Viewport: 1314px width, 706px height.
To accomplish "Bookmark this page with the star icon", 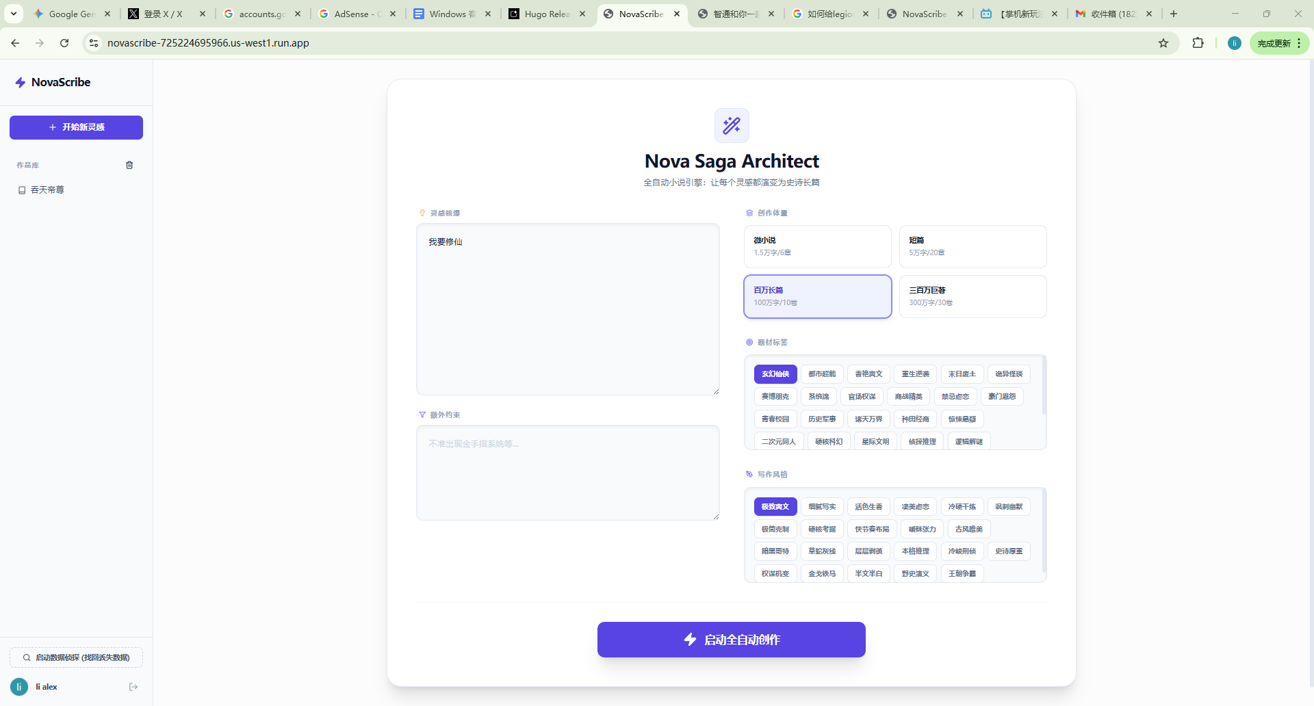I will 1163,43.
